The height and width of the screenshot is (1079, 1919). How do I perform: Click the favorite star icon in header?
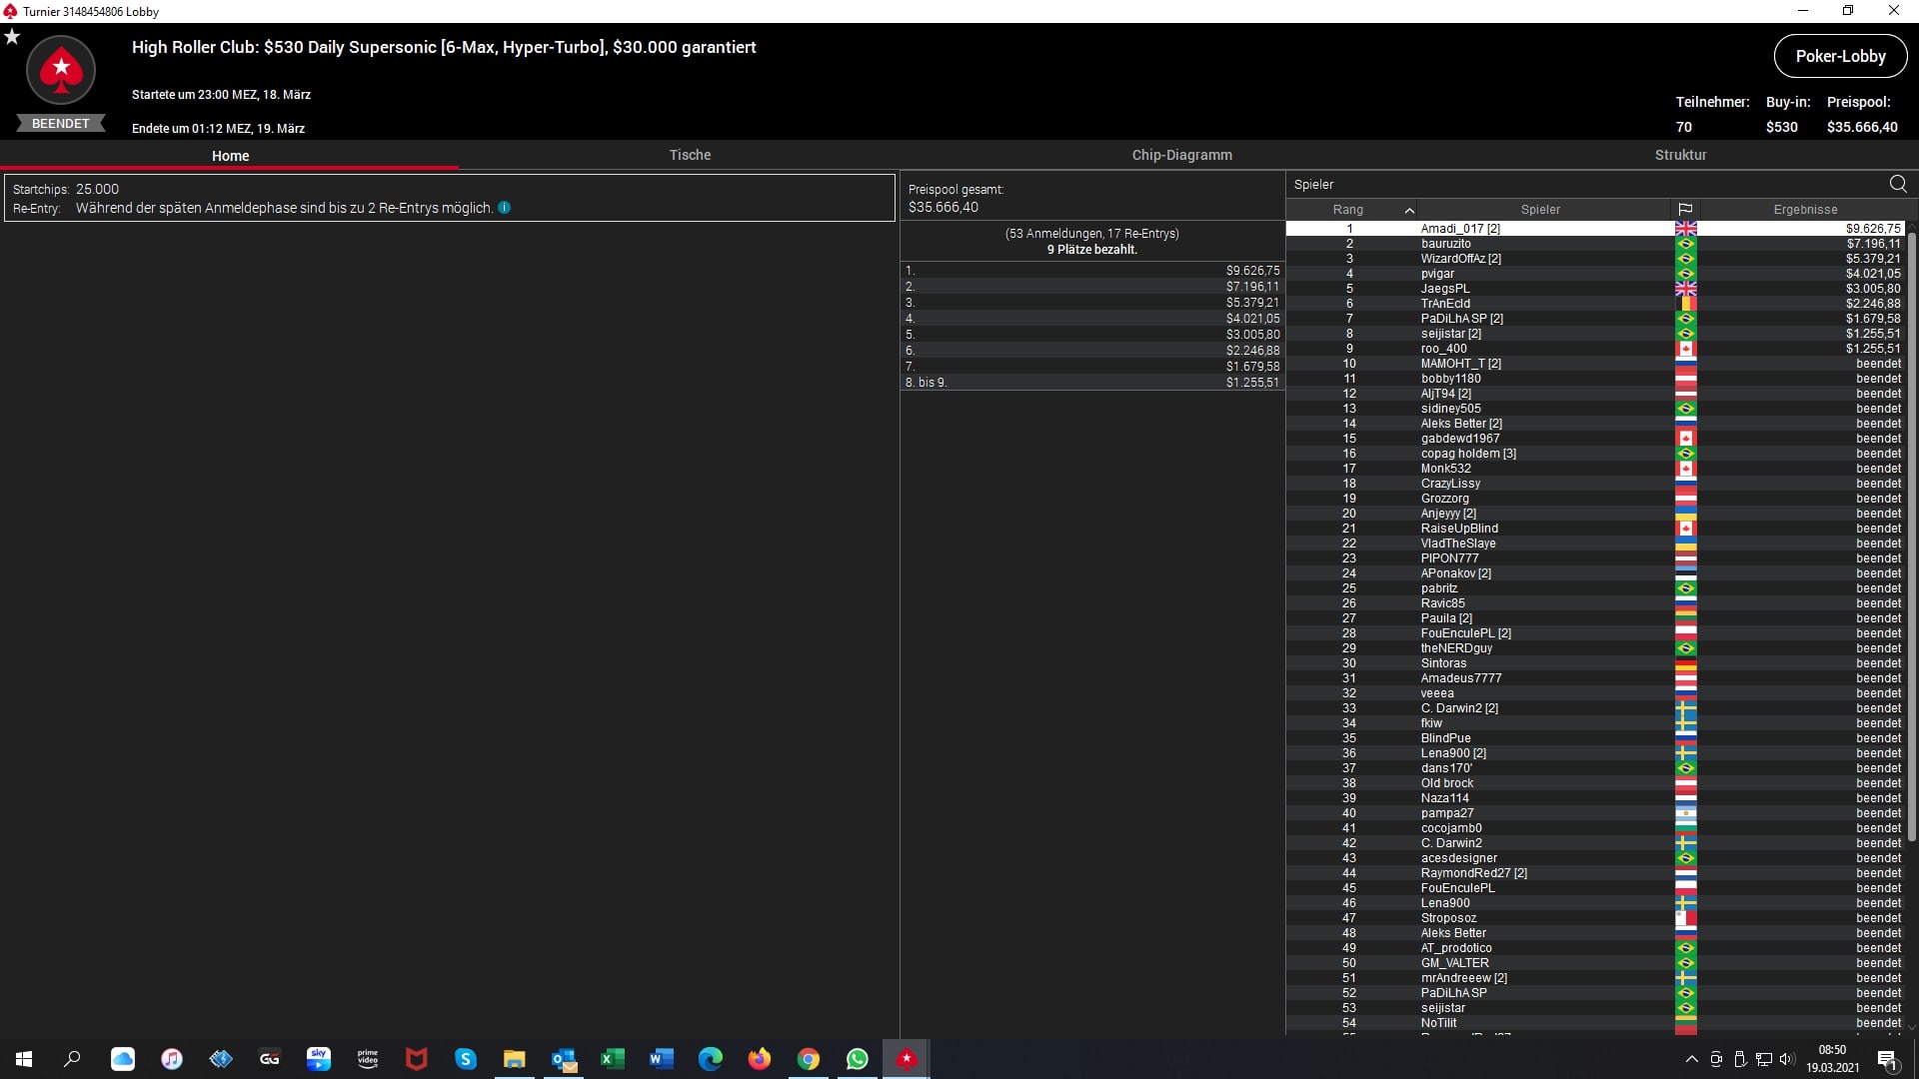click(12, 37)
